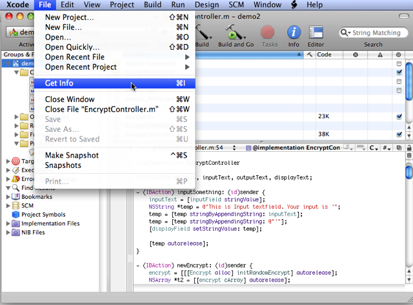Image resolution: width=413 pixels, height=305 pixels.
Task: Choose New Project… menu item
Action: [x=115, y=17]
